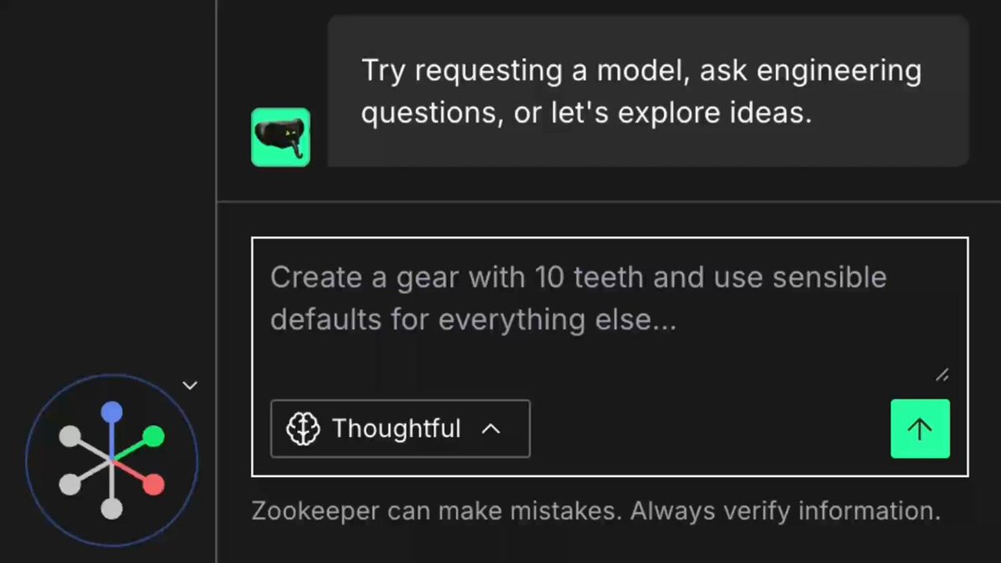Click the 'Try requesting a model' message bubble
This screenshot has height=563, width=1001.
coord(648,91)
